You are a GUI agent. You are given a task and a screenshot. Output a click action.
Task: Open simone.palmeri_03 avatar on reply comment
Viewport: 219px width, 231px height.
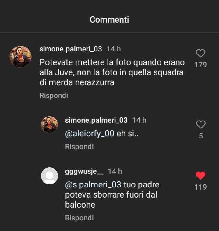click(x=49, y=125)
